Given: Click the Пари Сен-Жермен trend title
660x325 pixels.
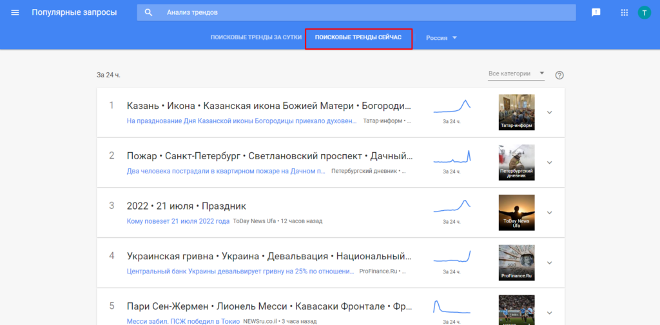Looking at the screenshot, I should click(x=269, y=306).
